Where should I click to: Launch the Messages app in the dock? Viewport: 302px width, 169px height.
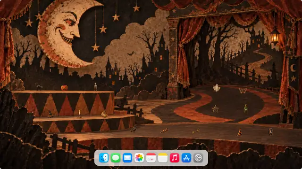coord(116,158)
